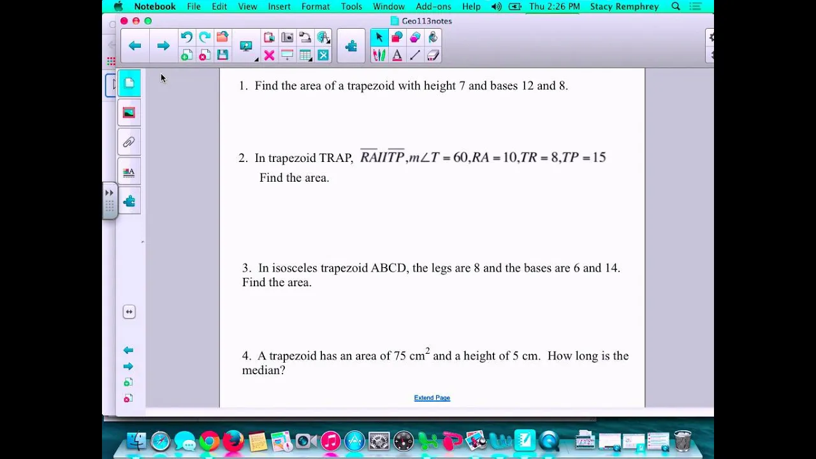Click sidebar add page green icon
This screenshot has height=459, width=816.
pyautogui.click(x=128, y=382)
